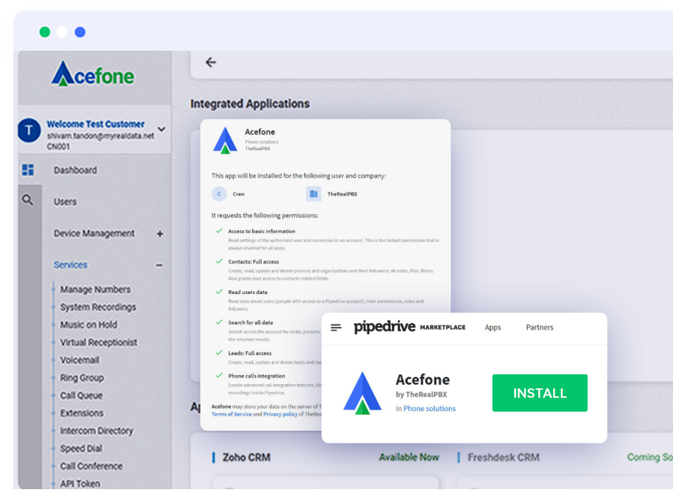Open the Privacy policy link
673x492 pixels.
[280, 414]
